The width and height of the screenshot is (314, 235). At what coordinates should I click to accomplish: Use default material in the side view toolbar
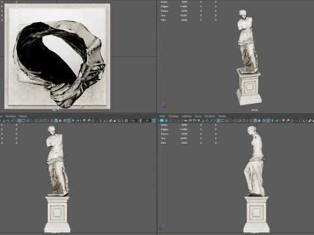click(x=259, y=121)
